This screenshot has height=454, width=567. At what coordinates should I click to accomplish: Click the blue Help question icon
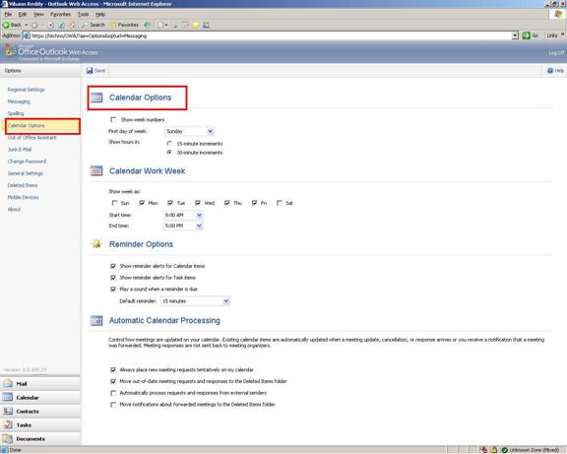(550, 71)
